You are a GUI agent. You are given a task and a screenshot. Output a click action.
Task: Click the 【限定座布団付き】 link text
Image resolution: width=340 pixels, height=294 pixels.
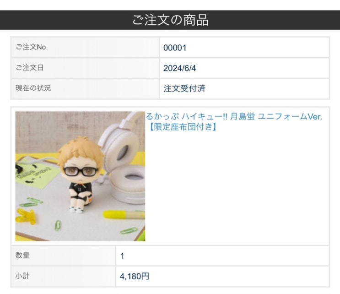pyautogui.click(x=183, y=127)
